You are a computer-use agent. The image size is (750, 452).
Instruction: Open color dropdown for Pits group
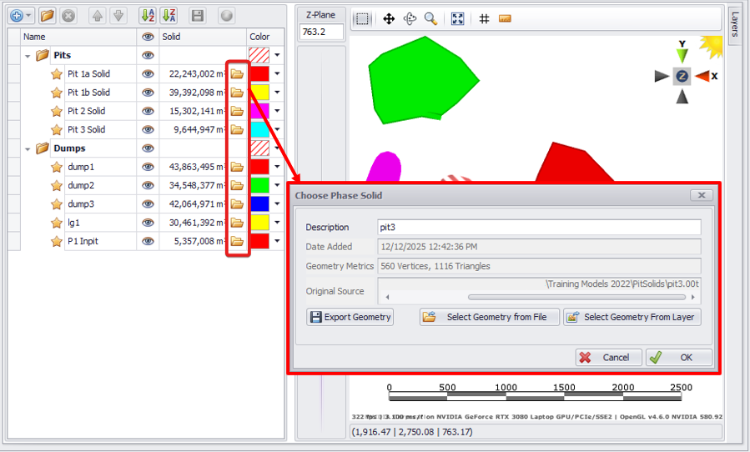[x=277, y=56]
